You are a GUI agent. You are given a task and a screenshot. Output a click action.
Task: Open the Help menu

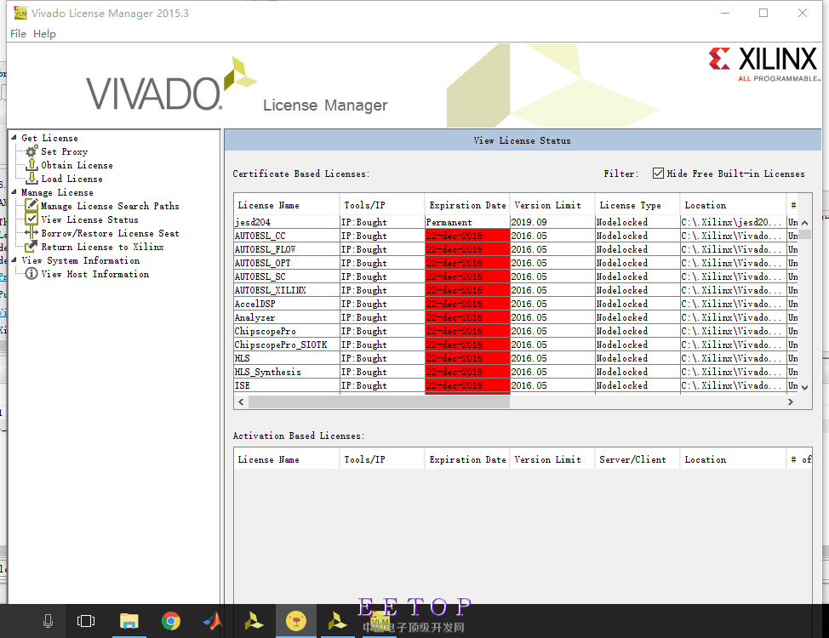pyautogui.click(x=44, y=33)
